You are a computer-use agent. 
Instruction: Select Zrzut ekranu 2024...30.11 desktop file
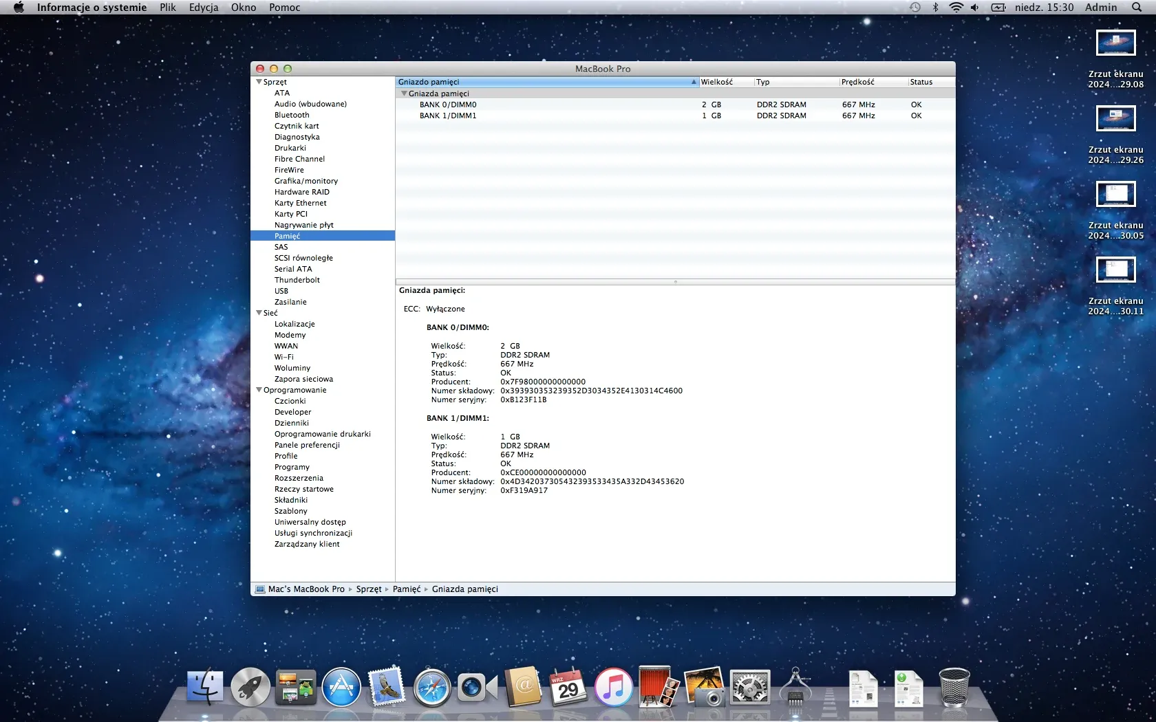[1115, 287]
